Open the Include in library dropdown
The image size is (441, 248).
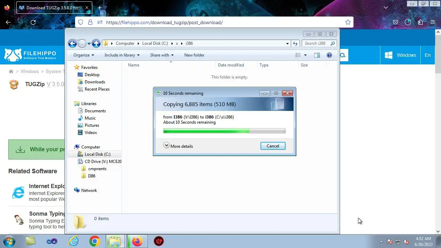pos(122,55)
